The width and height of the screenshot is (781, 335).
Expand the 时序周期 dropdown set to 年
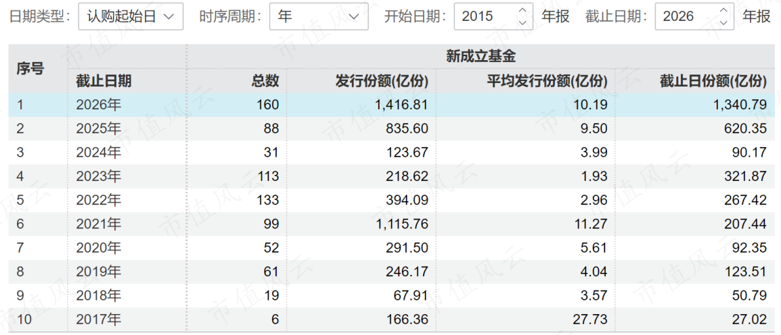[319, 16]
